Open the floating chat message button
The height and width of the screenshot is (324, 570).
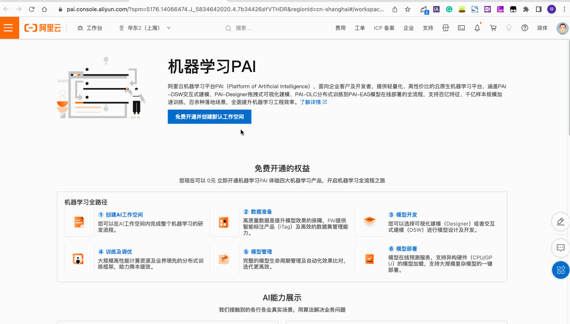(560, 248)
